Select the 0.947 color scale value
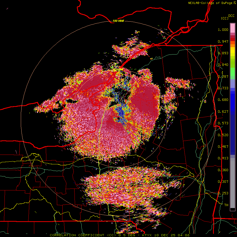 click(223, 41)
